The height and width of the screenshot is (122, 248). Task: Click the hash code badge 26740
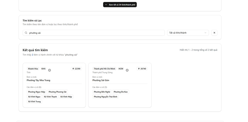click(142, 69)
